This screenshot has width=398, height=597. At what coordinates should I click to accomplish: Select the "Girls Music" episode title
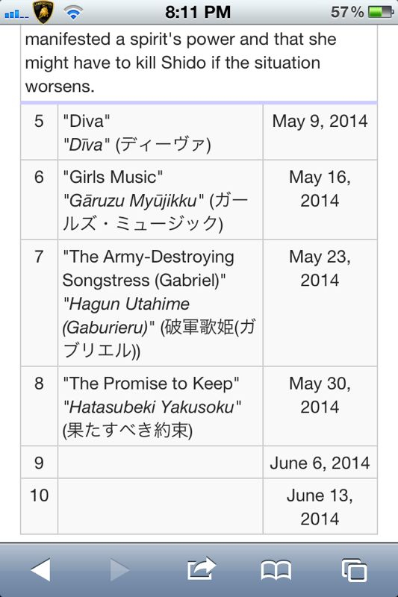(x=113, y=177)
